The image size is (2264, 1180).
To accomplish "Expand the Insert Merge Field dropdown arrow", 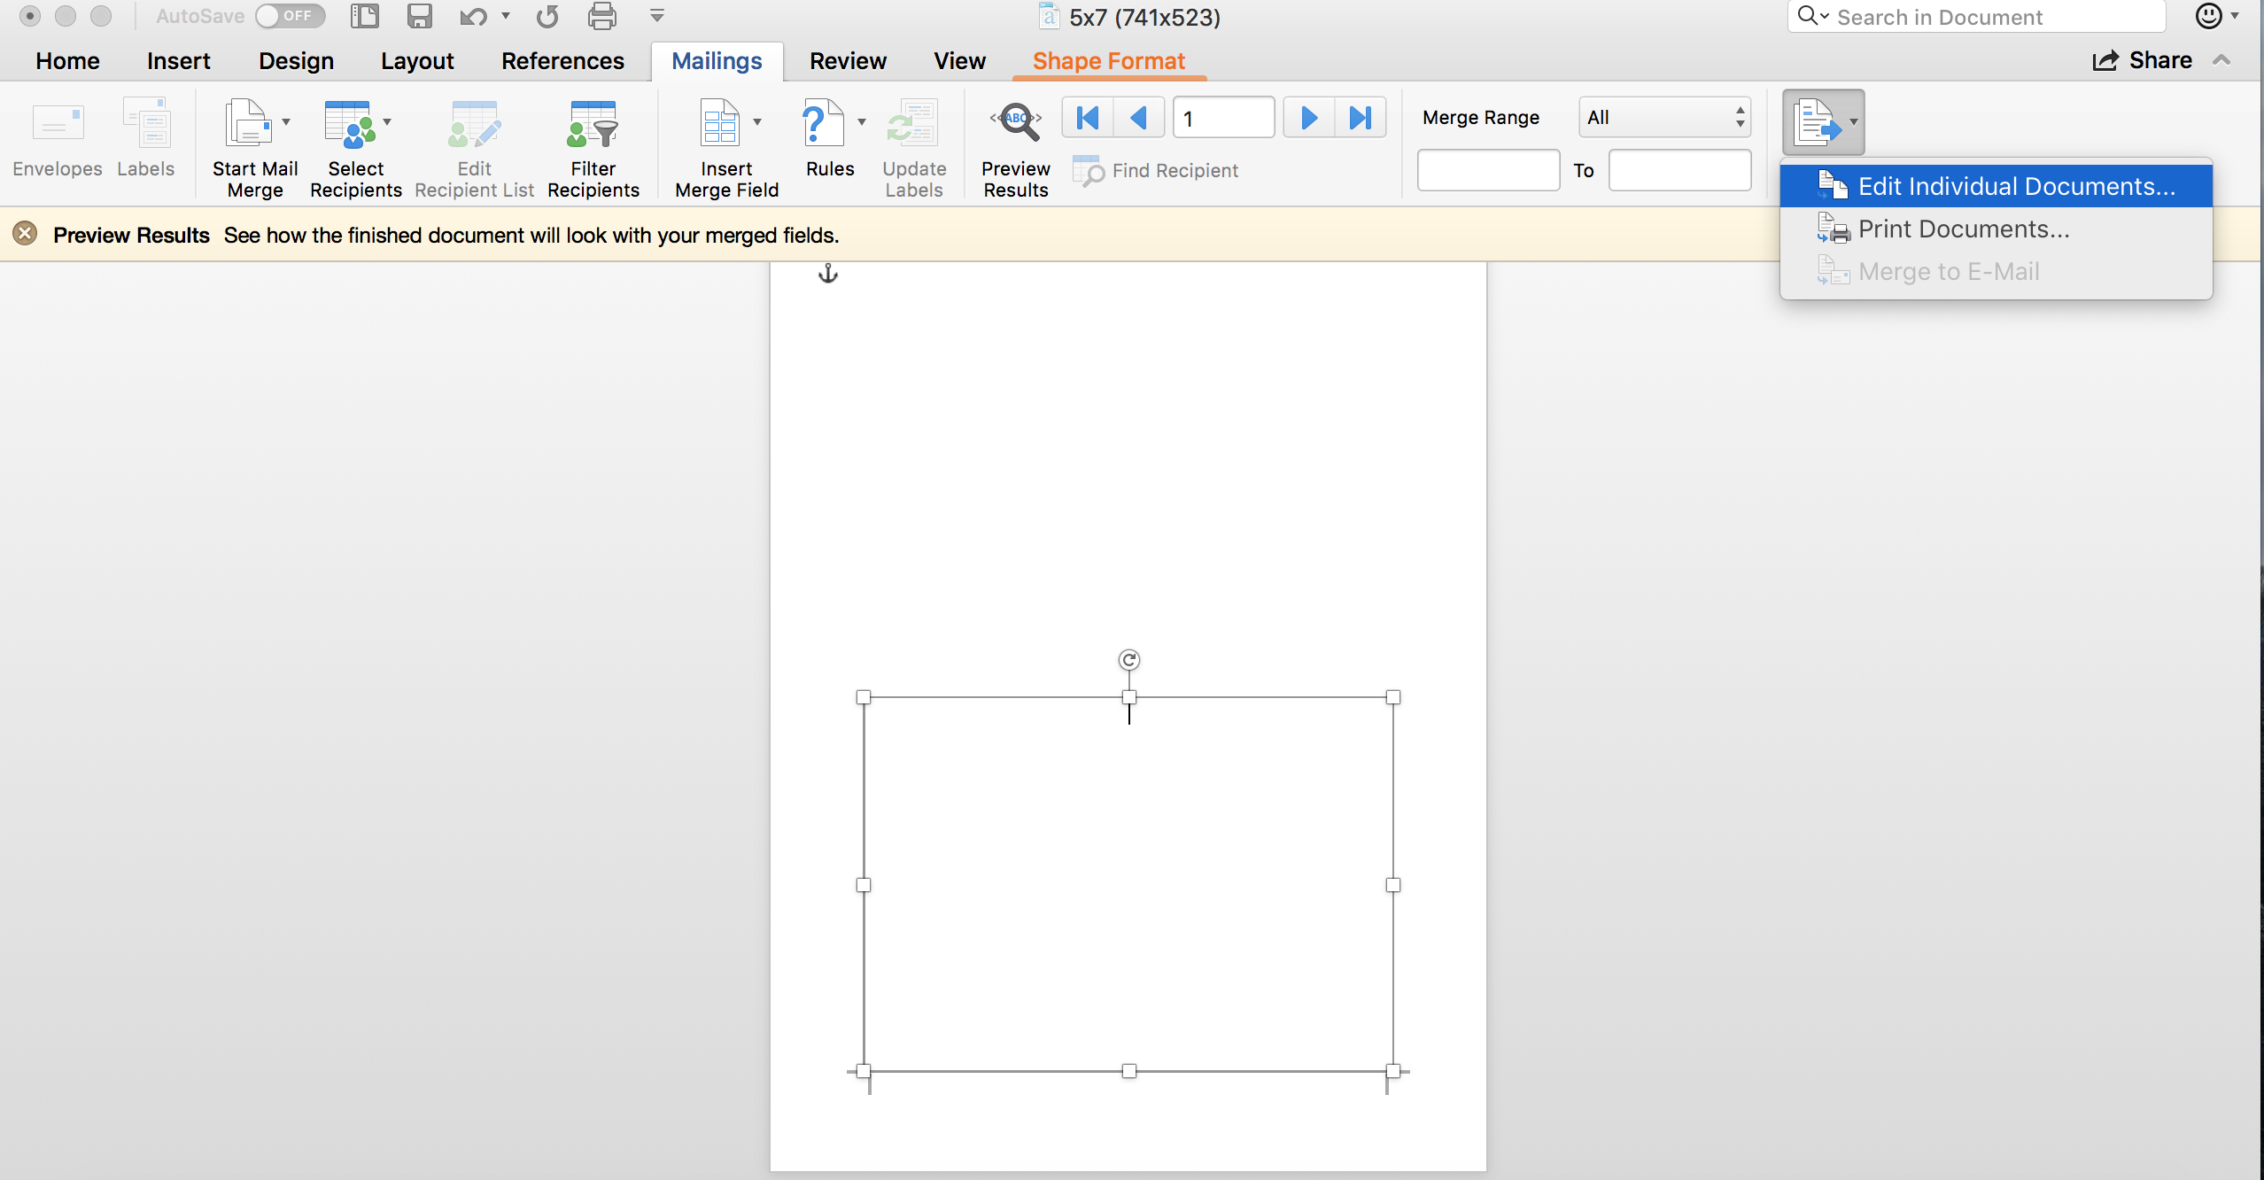I will pos(757,122).
